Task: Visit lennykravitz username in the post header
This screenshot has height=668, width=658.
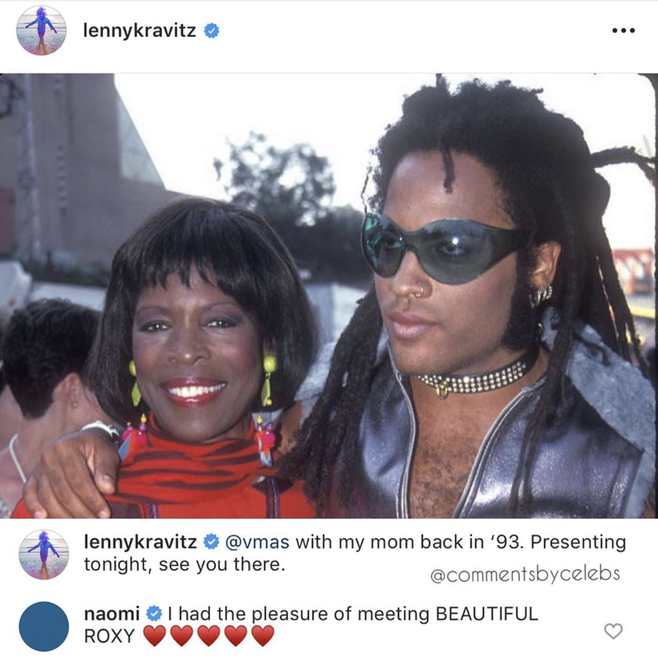Action: coord(140,31)
